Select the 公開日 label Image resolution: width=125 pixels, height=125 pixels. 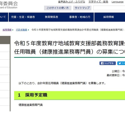(x=116, y=71)
